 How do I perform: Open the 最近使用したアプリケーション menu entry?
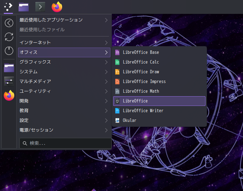click(x=64, y=20)
